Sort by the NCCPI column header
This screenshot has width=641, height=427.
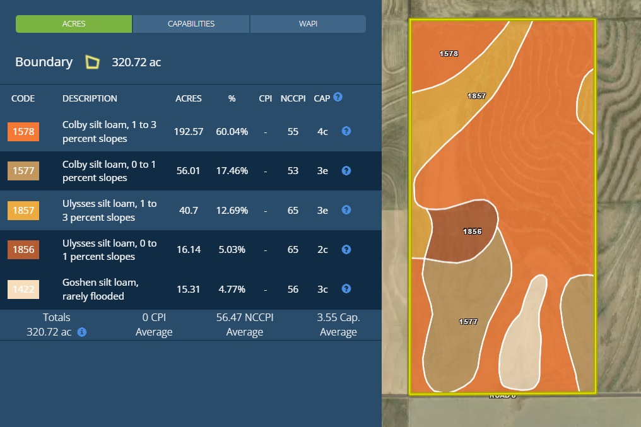click(293, 98)
